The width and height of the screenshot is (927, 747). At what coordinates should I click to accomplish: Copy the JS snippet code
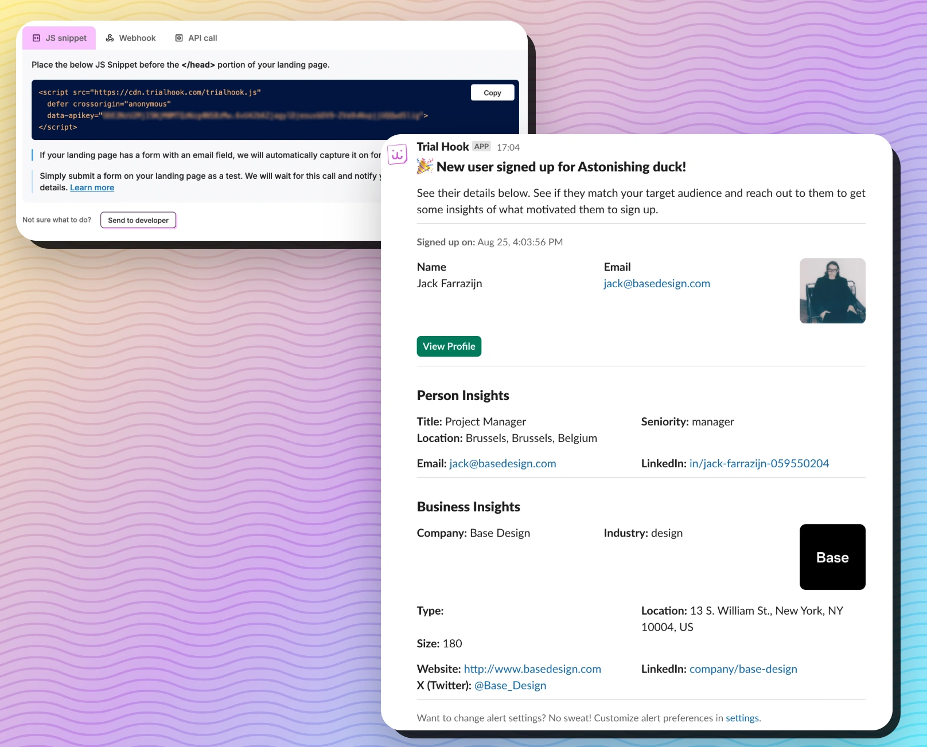pyautogui.click(x=492, y=93)
